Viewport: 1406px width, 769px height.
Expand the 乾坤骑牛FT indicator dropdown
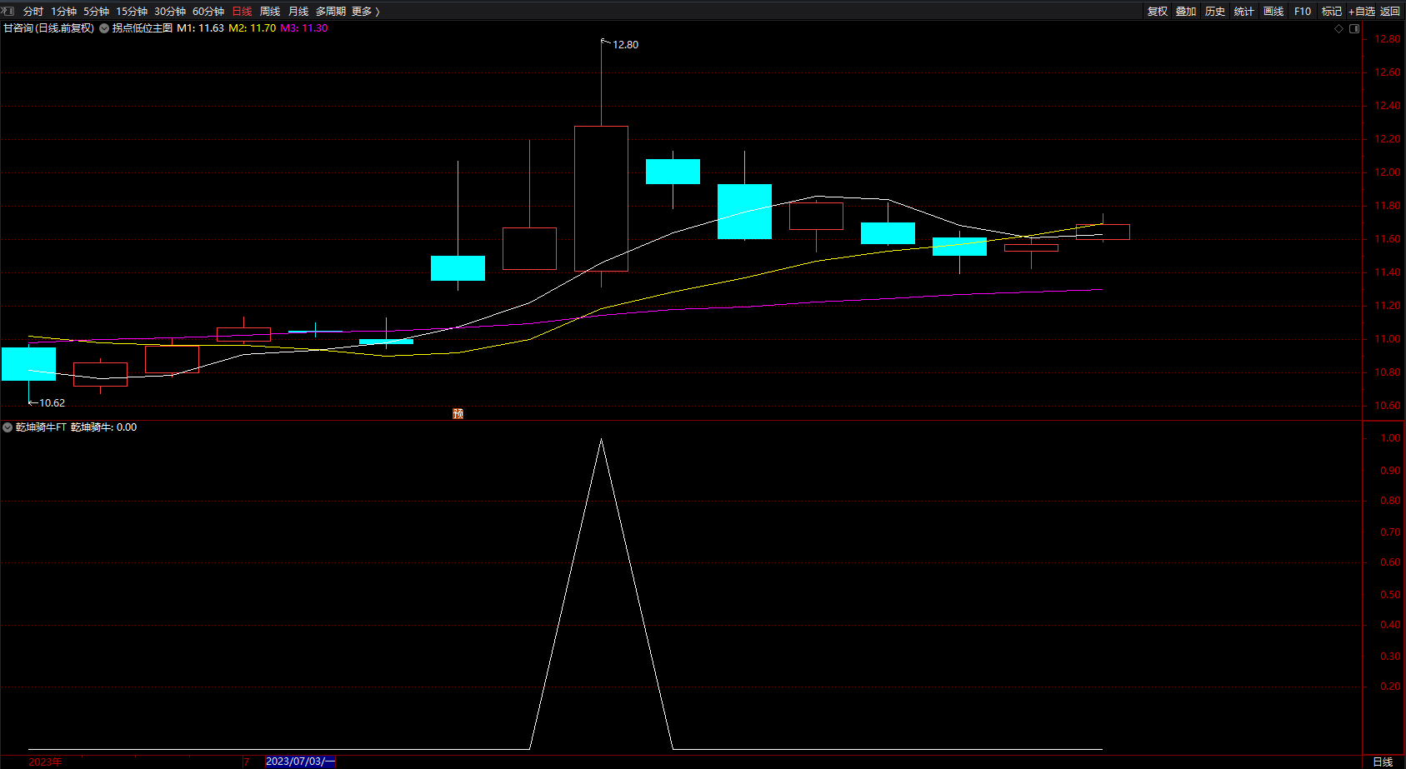point(8,427)
